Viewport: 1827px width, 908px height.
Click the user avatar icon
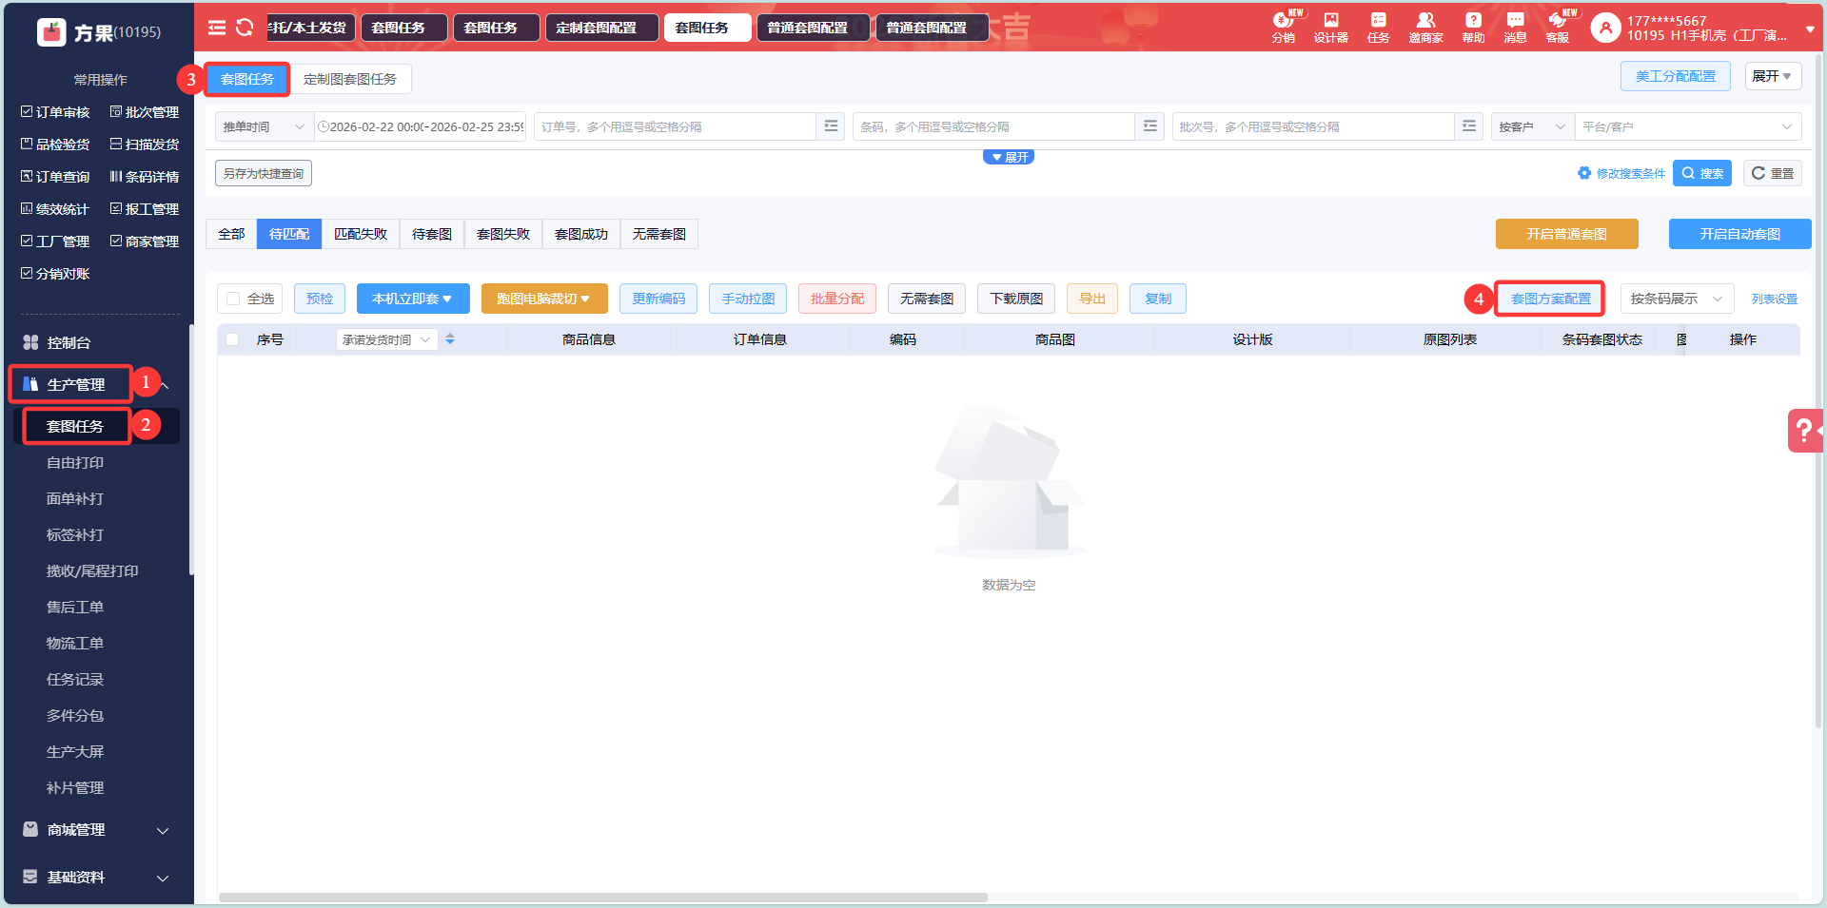pos(1605,28)
